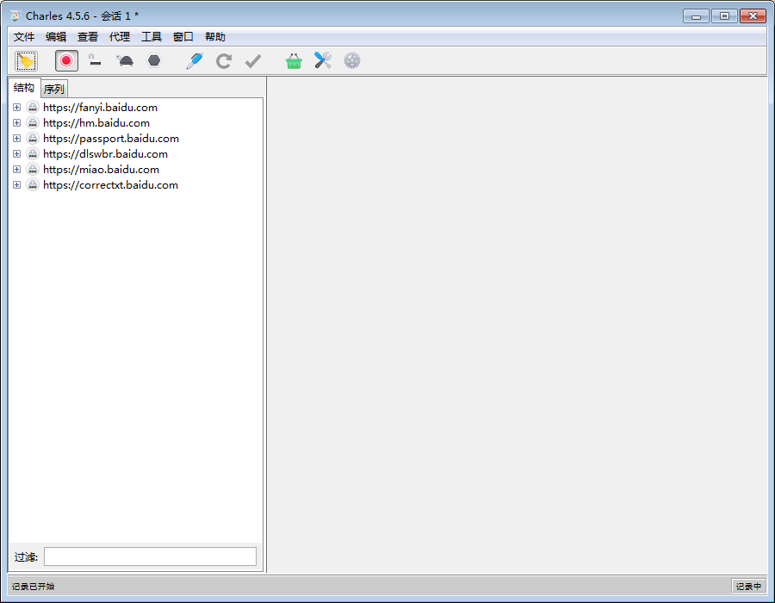Open the 查看 menu
Screen dimensions: 775x603
[88, 36]
